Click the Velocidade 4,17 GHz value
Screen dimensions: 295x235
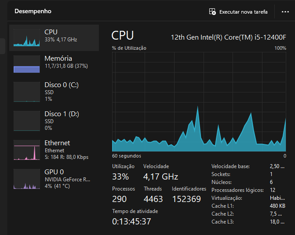[160, 176]
